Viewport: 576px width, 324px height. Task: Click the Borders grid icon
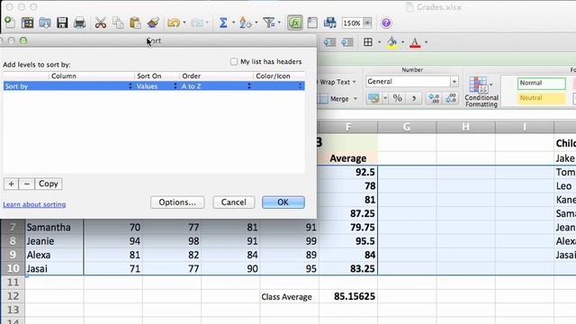click(x=368, y=42)
